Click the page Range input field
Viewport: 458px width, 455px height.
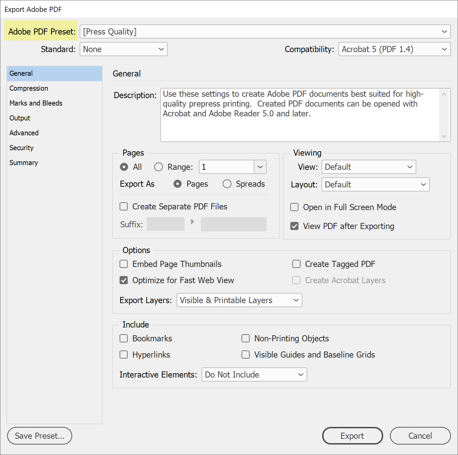click(x=227, y=167)
